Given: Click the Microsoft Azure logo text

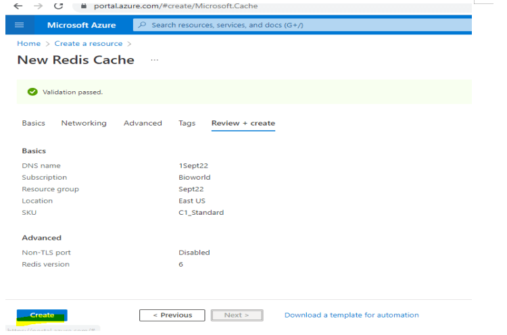Looking at the screenshot, I should (x=82, y=25).
